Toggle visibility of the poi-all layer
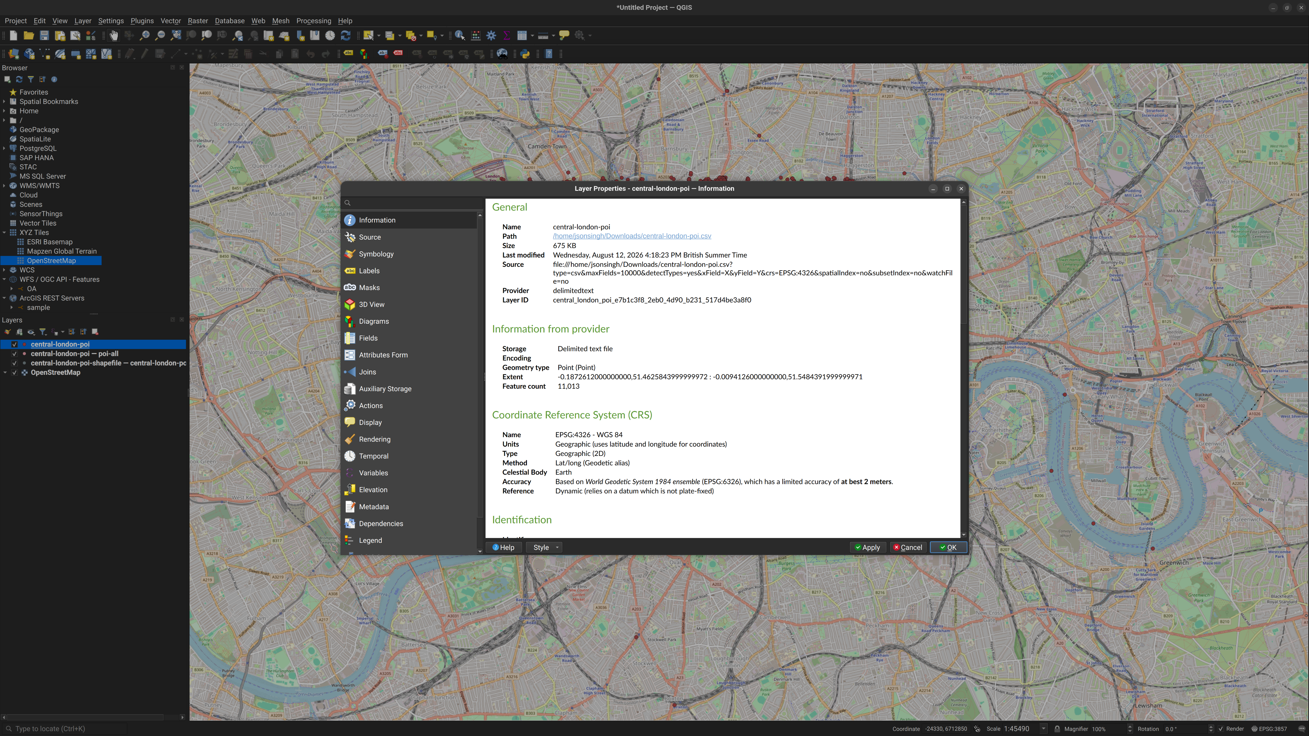1309x736 pixels. coord(14,354)
